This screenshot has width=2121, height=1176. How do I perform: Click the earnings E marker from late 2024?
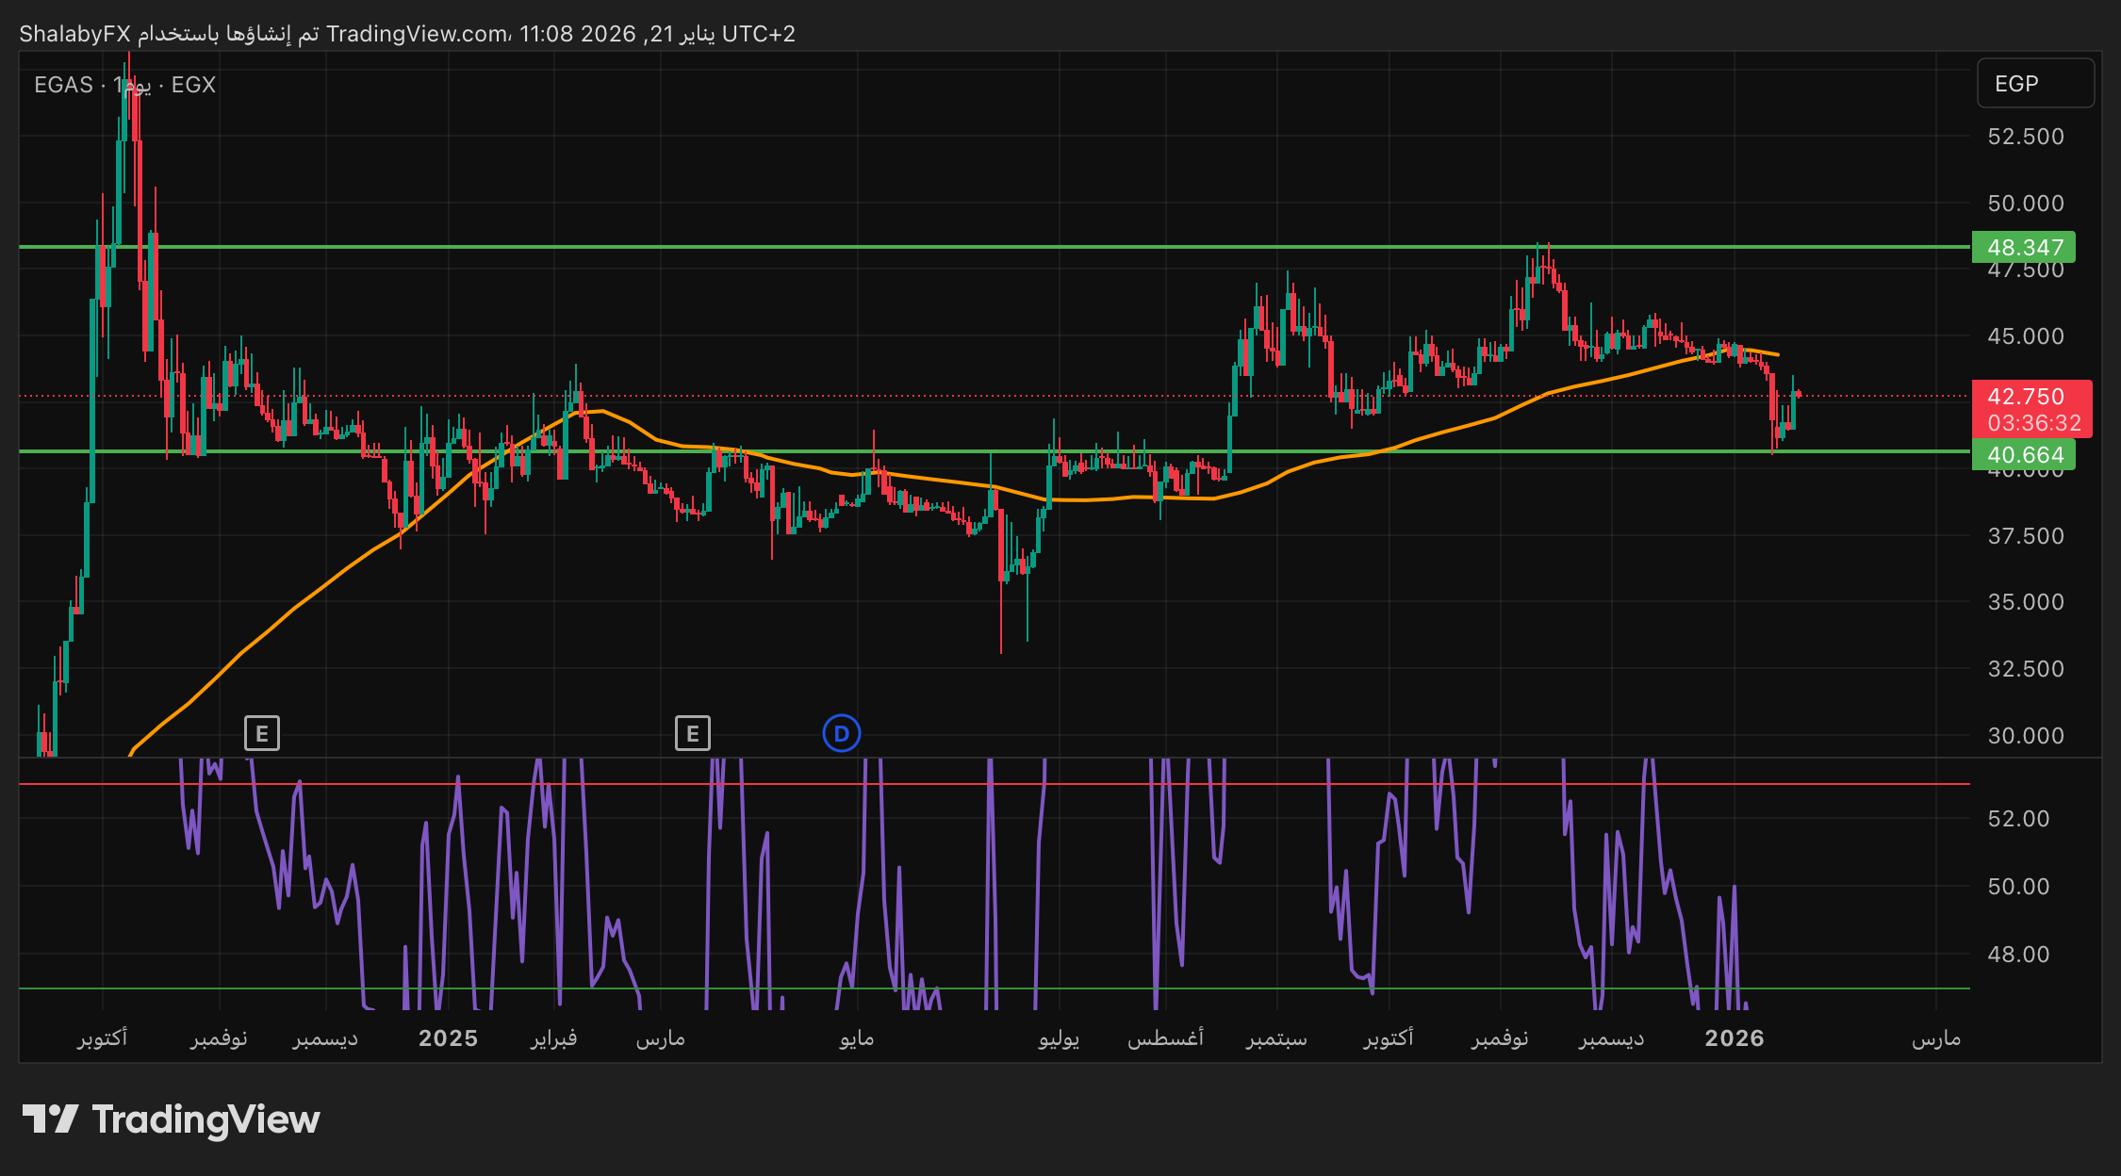[x=262, y=733]
